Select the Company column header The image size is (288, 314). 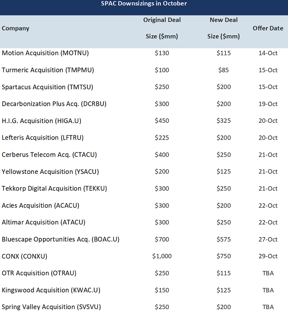click(16, 28)
